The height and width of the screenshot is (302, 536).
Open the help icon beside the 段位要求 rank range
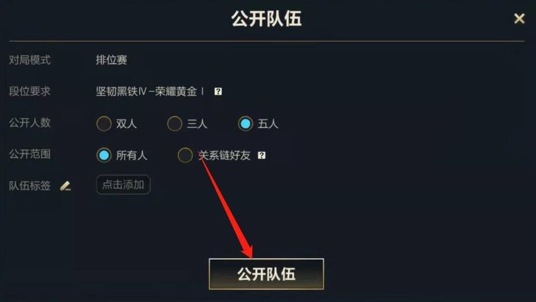218,92
